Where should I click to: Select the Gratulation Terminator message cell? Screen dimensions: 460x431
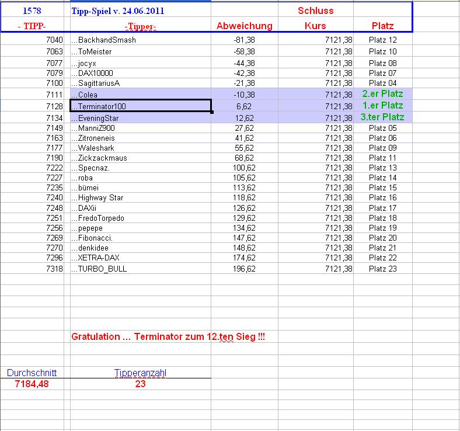coord(168,336)
